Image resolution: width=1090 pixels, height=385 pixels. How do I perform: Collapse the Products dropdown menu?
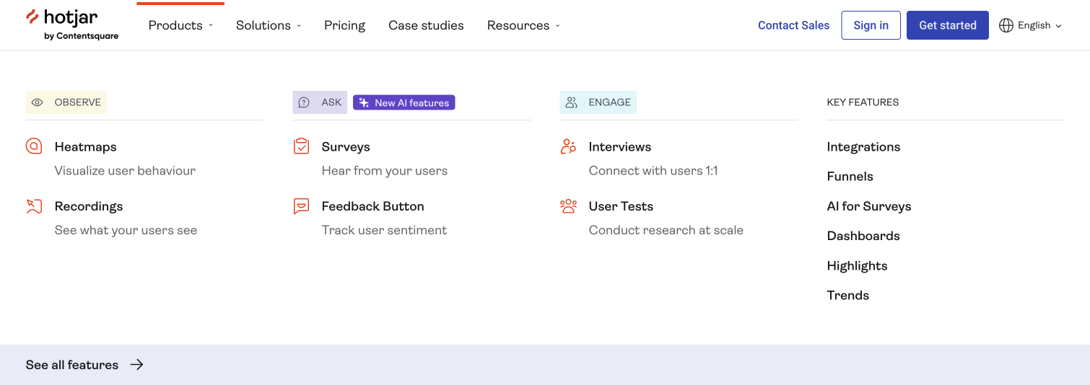click(180, 25)
